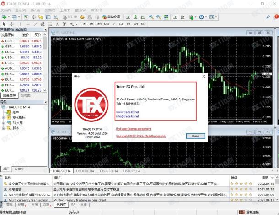
Task: Switch to line chart display
Action: pos(143,17)
